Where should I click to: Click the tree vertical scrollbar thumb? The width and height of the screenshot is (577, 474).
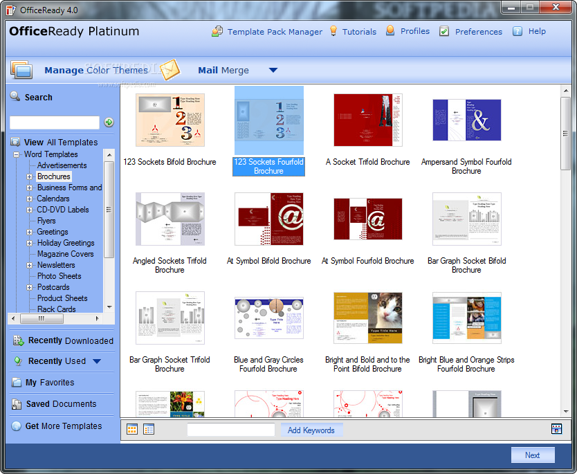click(109, 210)
